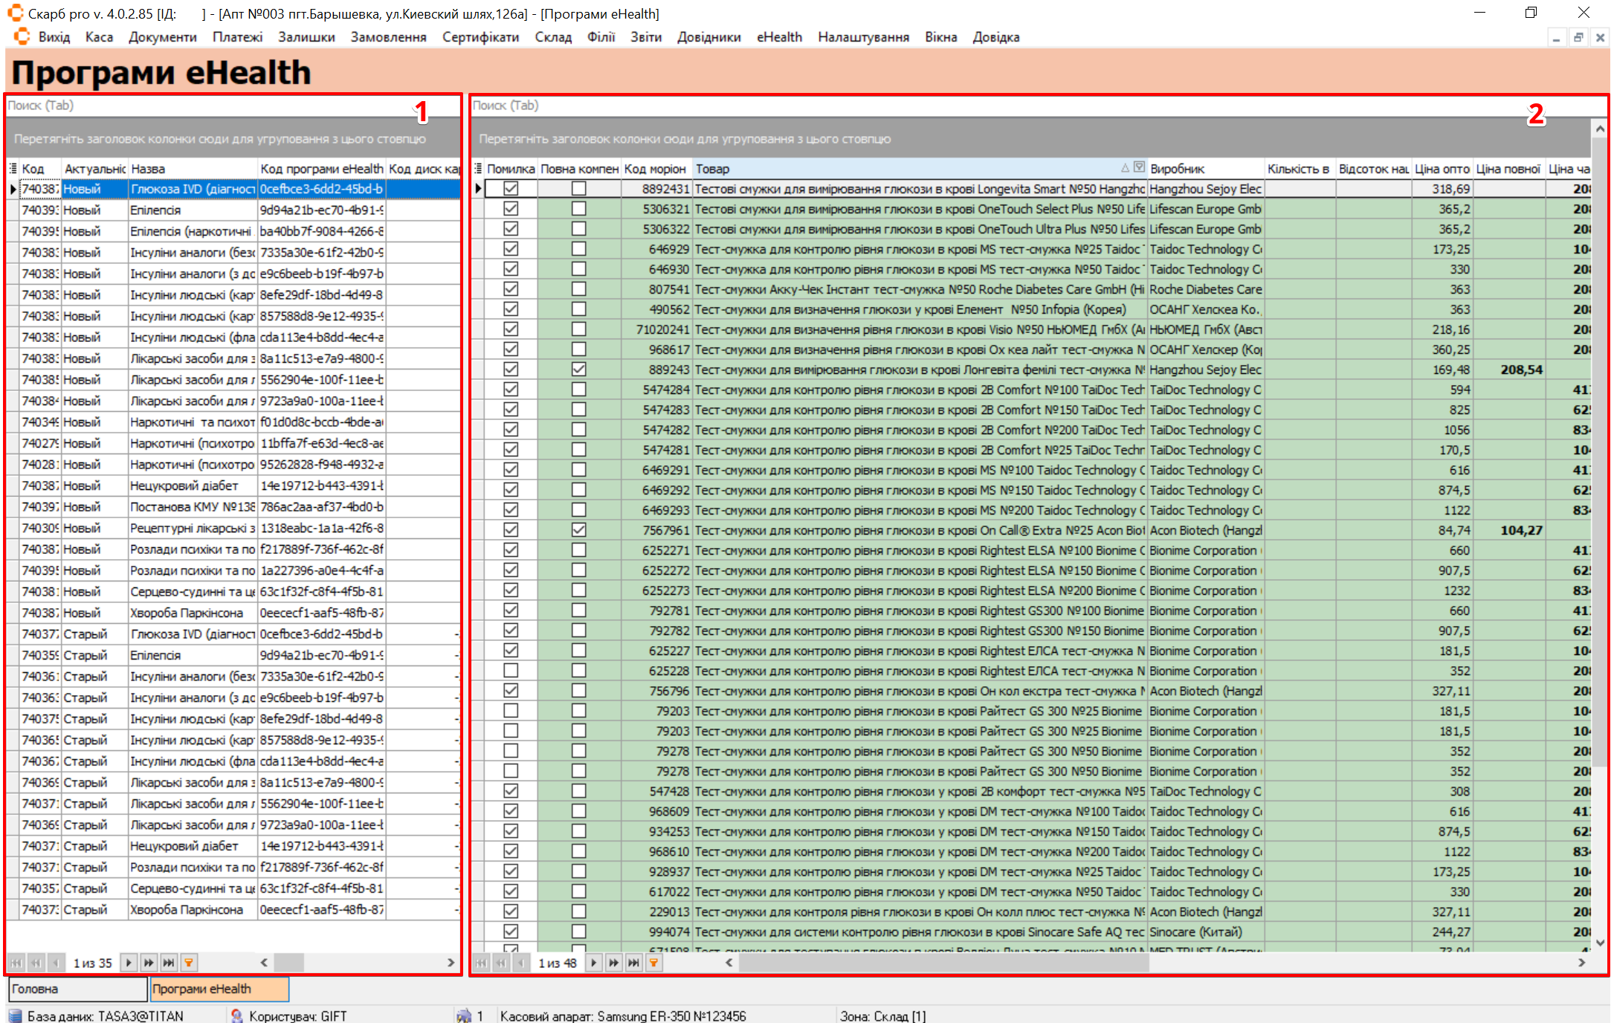Open right grid column chooser icon
The height and width of the screenshot is (1023, 1614).
pos(479,169)
